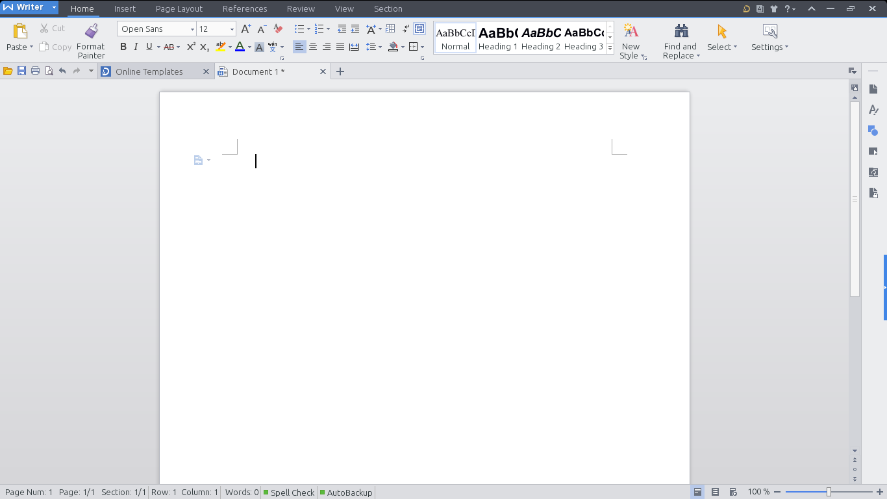Viewport: 887px width, 499px height.
Task: Click the New Style icon
Action: (631, 31)
